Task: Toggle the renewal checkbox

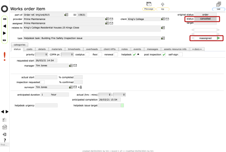Action: (116, 55)
